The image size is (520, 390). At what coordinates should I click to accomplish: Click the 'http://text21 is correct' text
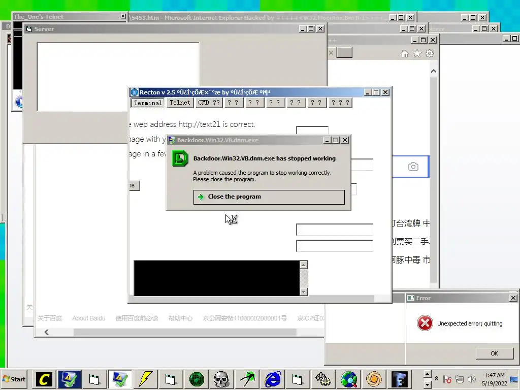pos(216,124)
